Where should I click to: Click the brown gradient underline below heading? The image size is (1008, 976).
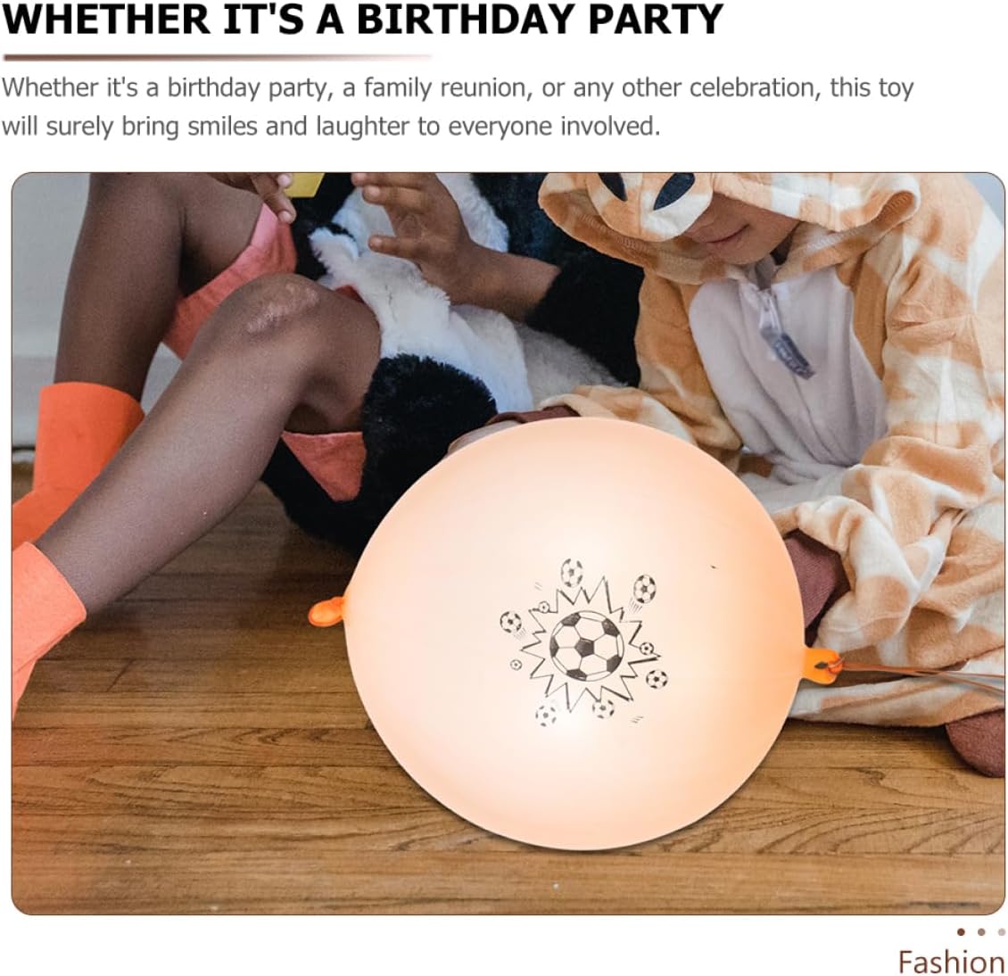click(218, 58)
